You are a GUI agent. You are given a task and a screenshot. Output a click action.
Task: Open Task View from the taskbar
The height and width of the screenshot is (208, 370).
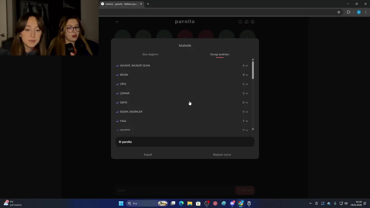point(173,203)
